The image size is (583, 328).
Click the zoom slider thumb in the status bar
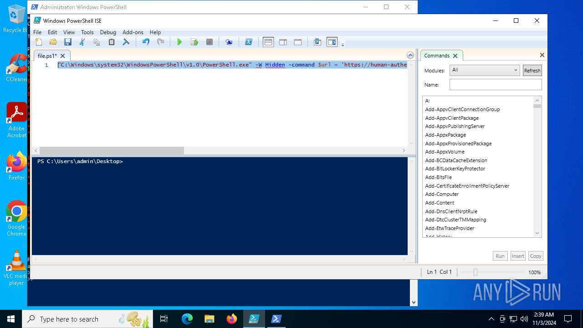[475, 272]
